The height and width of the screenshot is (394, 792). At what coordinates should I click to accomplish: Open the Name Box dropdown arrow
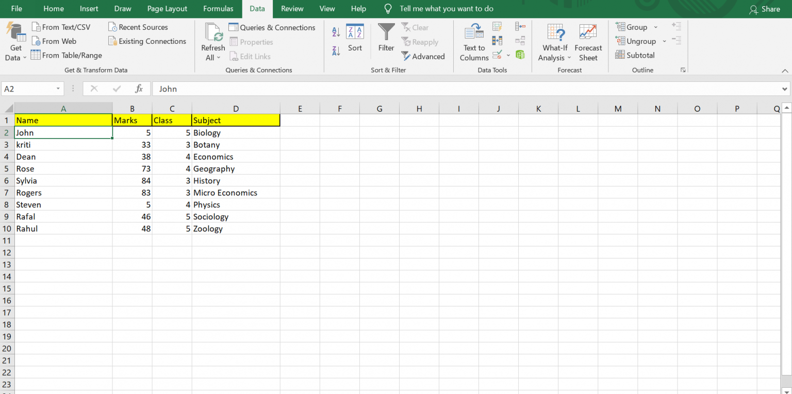pyautogui.click(x=58, y=88)
